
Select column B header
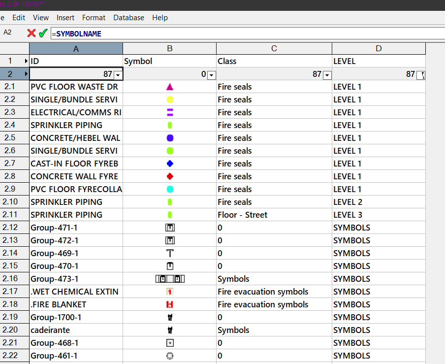point(169,48)
